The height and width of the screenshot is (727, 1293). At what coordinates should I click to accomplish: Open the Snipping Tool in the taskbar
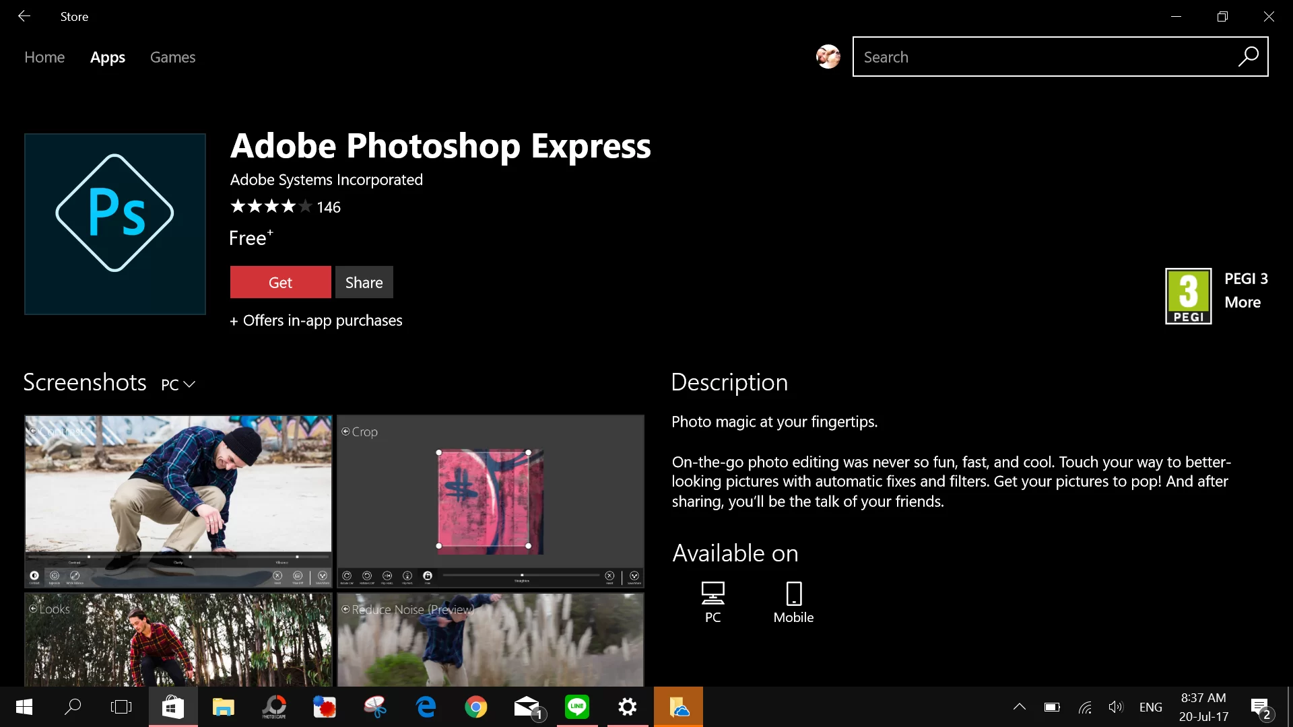[x=375, y=707]
